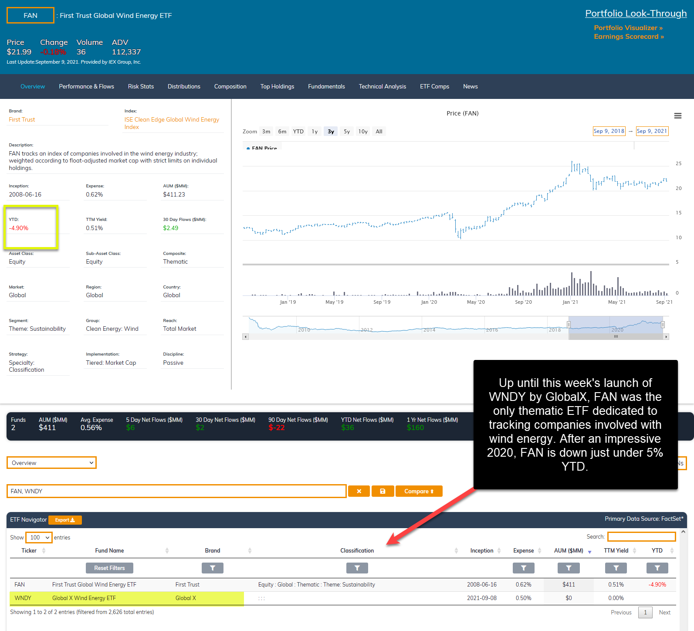Set chart zoom to YTD
The width and height of the screenshot is (694, 631).
click(x=298, y=131)
